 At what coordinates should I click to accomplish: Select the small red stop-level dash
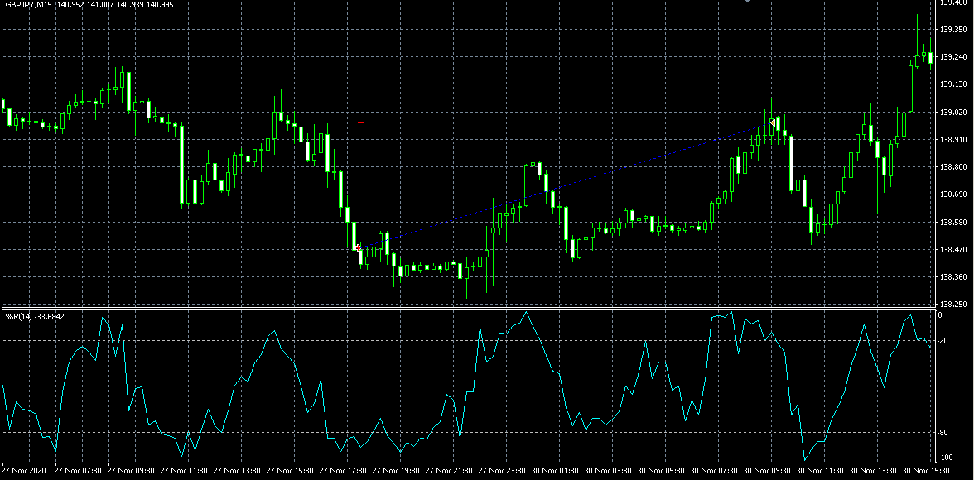361,123
